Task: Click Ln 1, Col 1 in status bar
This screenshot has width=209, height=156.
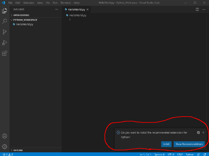Action: tap(145, 154)
